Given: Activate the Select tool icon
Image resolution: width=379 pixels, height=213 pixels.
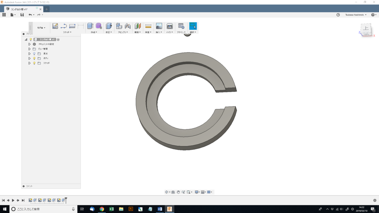Looking at the screenshot, I should click(x=193, y=26).
